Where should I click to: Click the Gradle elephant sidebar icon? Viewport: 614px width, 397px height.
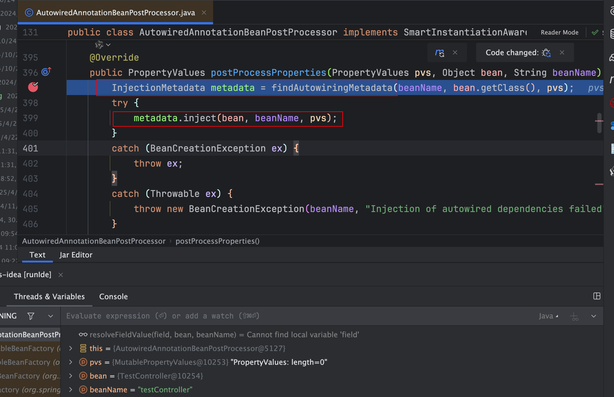(611, 57)
